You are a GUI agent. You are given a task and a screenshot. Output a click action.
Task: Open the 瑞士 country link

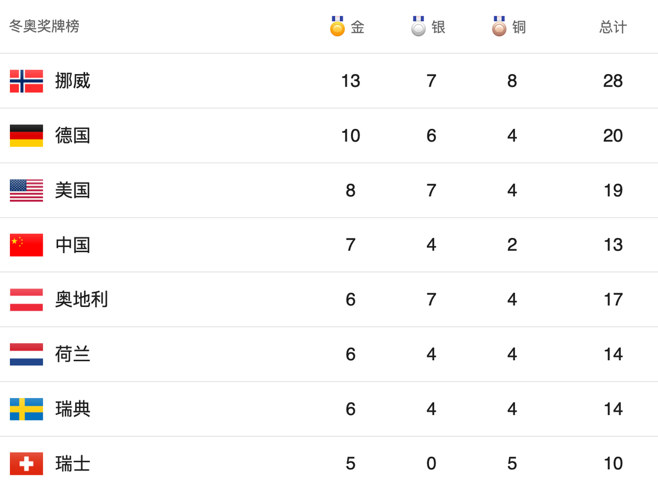tap(73, 464)
